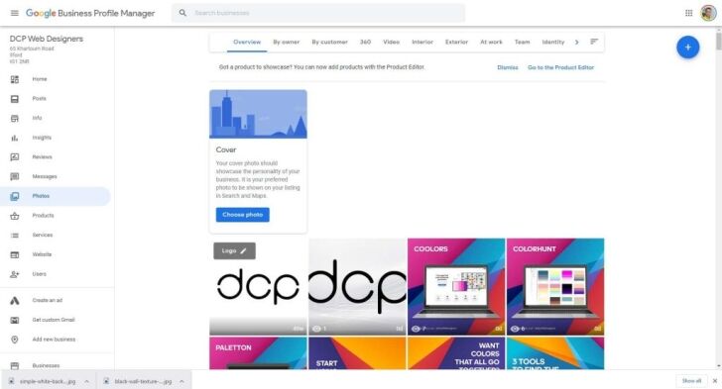Screen dimensions: 722x389
Task: Click Show all downloads
Action: point(691,381)
